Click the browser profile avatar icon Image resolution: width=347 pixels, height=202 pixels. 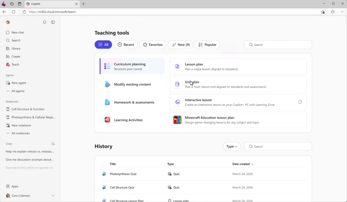(4, 4)
